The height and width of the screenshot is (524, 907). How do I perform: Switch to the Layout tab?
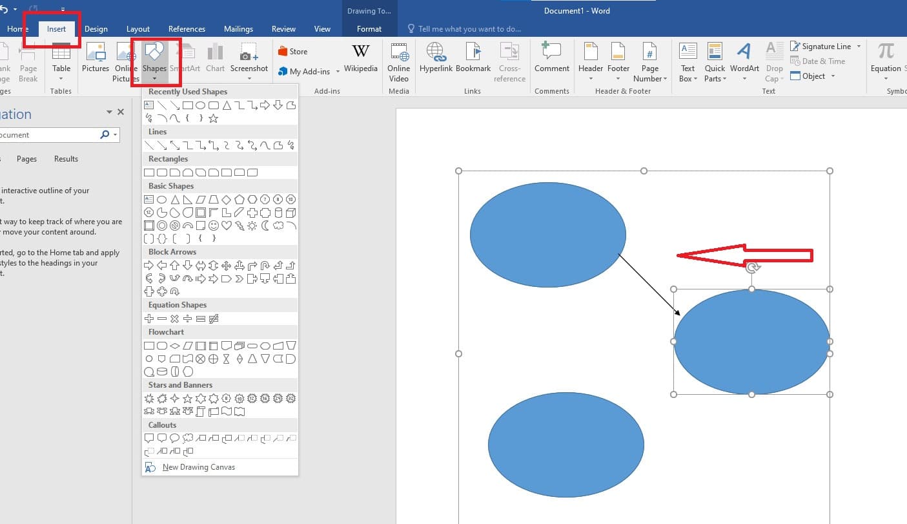click(x=138, y=29)
